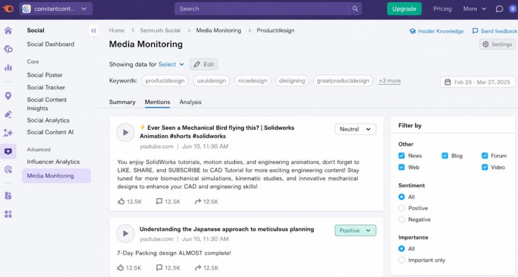Switch to the Analysis tab

point(190,102)
